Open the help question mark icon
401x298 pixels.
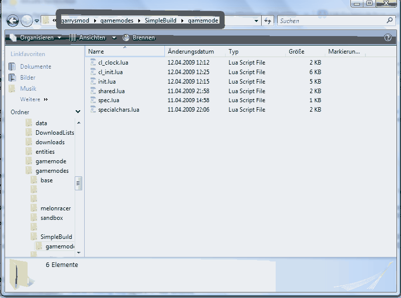[x=387, y=38]
